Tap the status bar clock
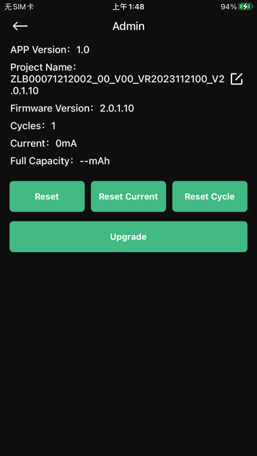 [128, 7]
